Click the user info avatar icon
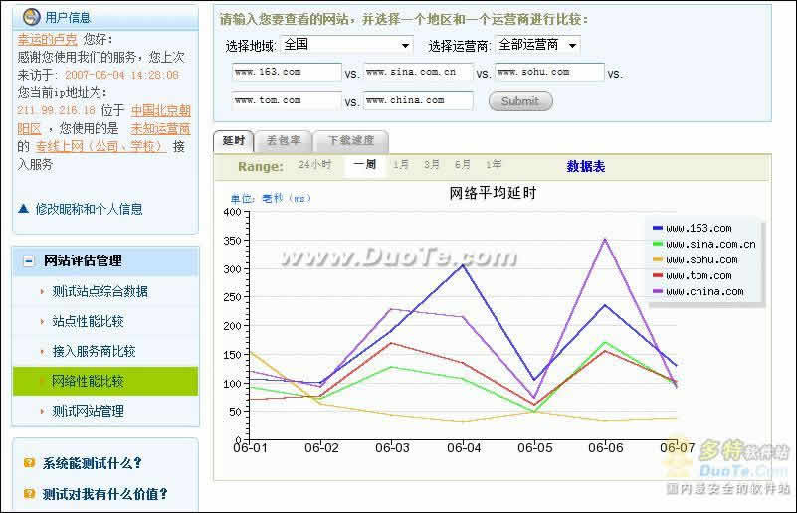 (x=30, y=17)
